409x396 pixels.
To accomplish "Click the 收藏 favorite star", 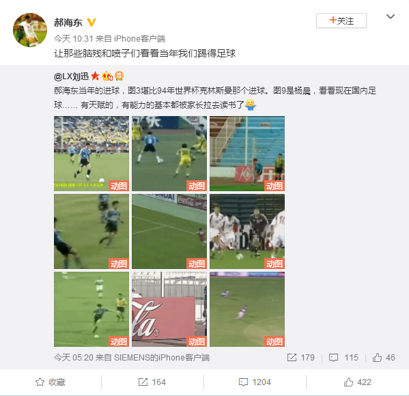I will [50, 382].
